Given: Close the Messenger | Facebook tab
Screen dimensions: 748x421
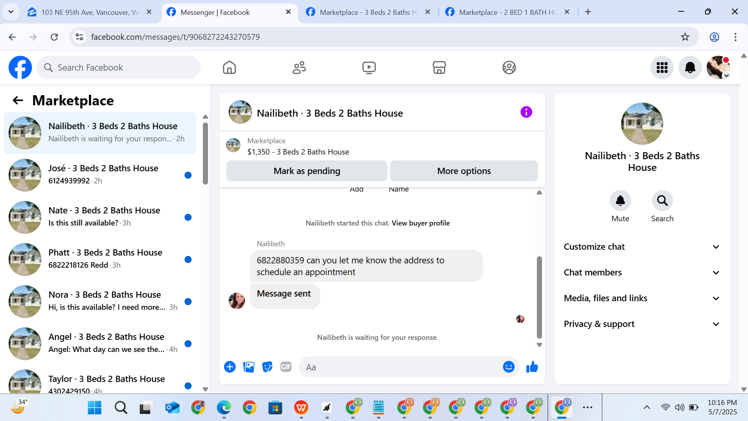Looking at the screenshot, I should tap(288, 12).
